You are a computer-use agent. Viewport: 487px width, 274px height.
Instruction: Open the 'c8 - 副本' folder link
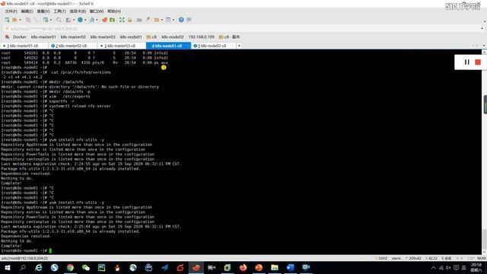tap(230, 37)
